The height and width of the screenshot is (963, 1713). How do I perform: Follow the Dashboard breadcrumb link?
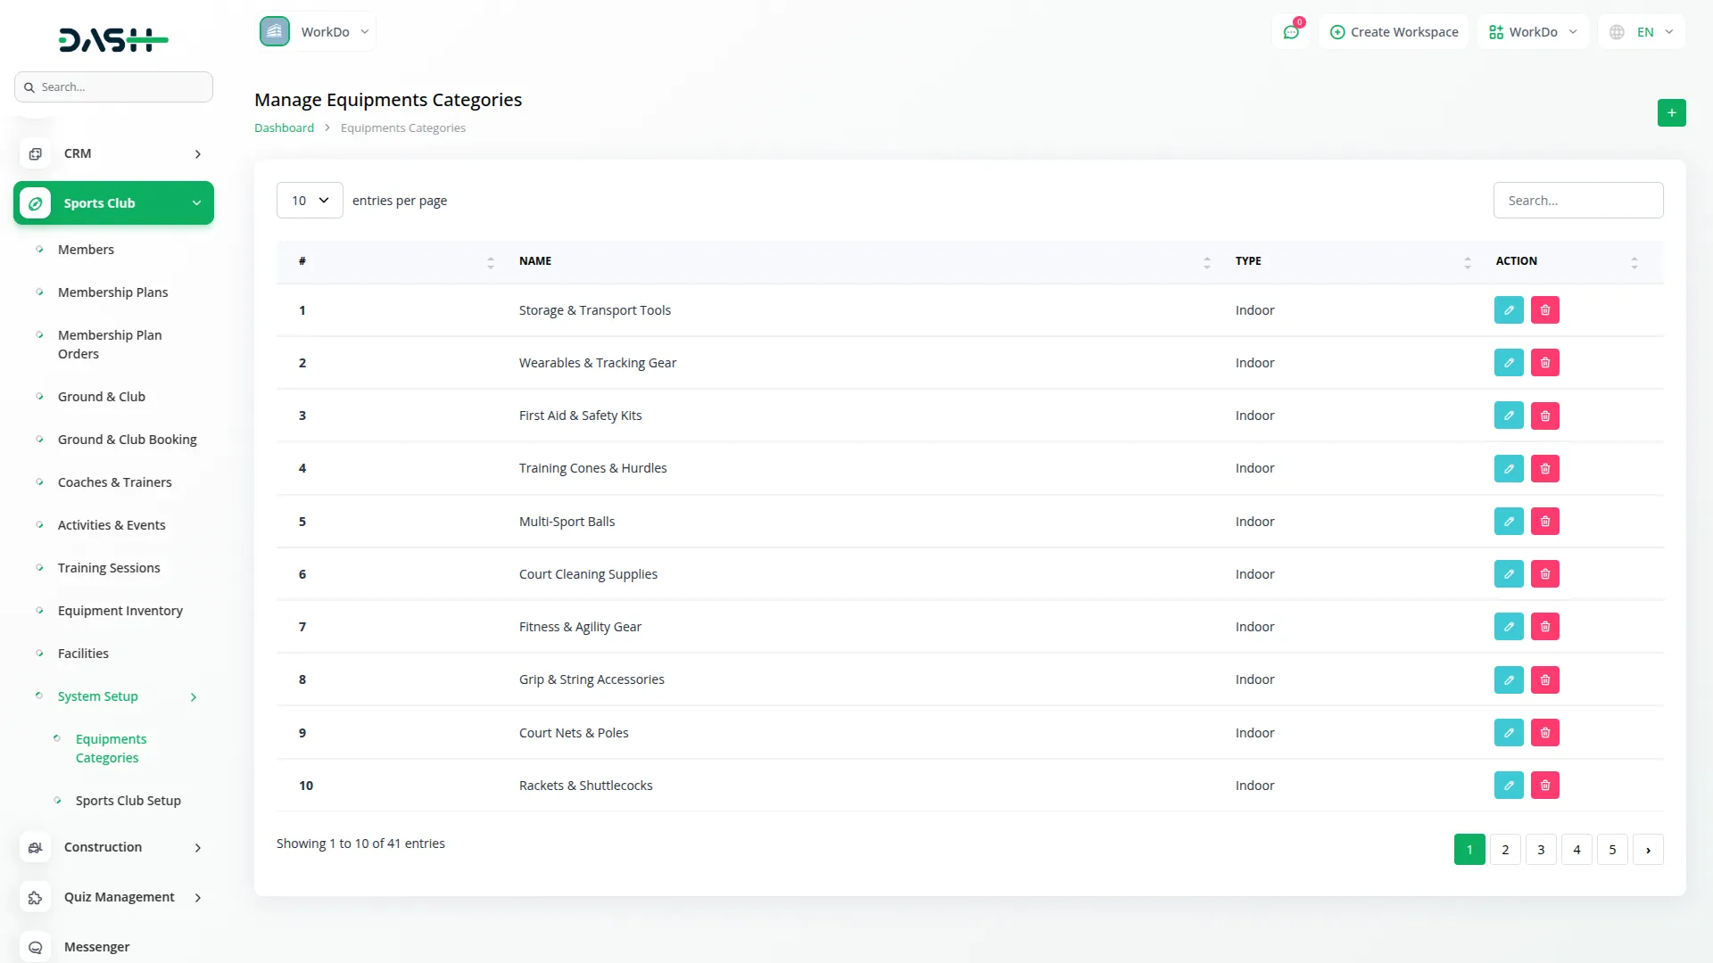click(x=284, y=128)
